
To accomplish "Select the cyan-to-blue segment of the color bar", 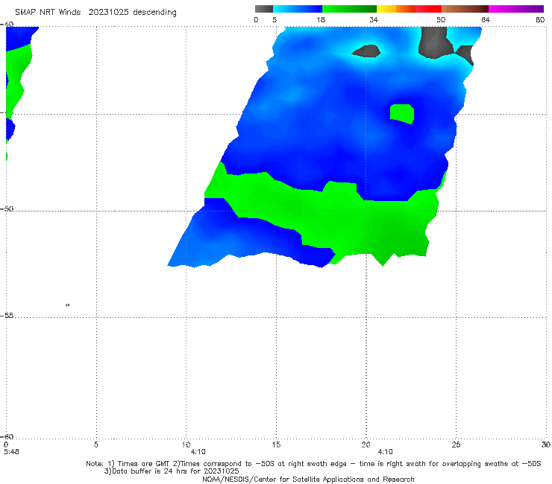I will click(x=298, y=9).
